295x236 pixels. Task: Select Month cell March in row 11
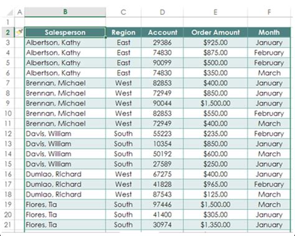tap(269, 124)
